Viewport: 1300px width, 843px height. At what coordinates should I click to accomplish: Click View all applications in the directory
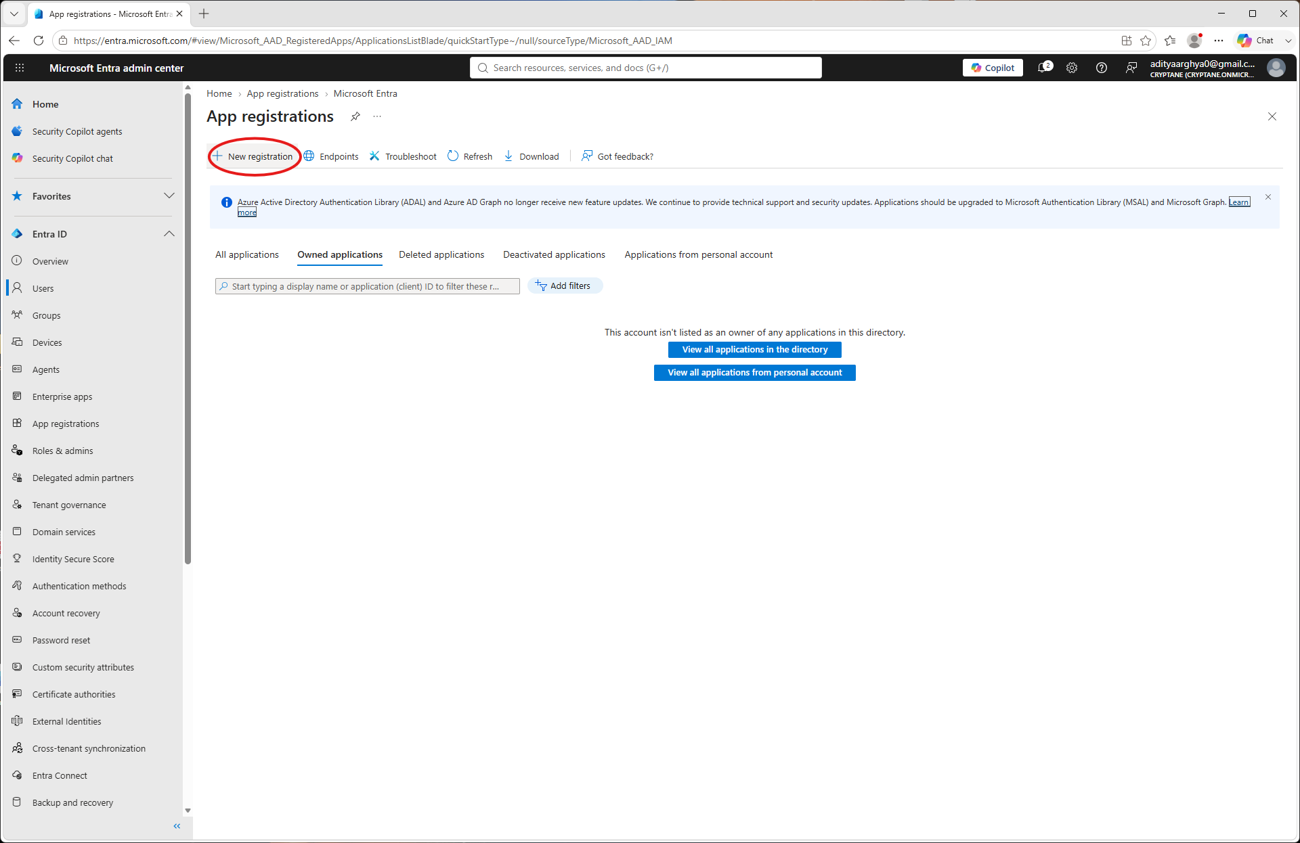pos(755,349)
